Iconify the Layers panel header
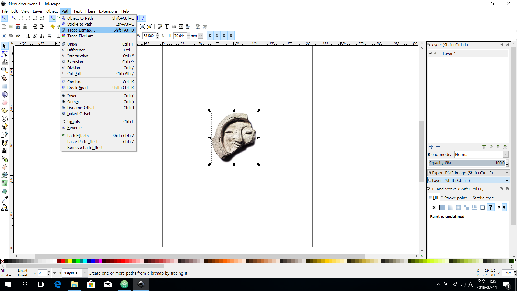Screen dimensions: 517x291 (x=501, y=45)
